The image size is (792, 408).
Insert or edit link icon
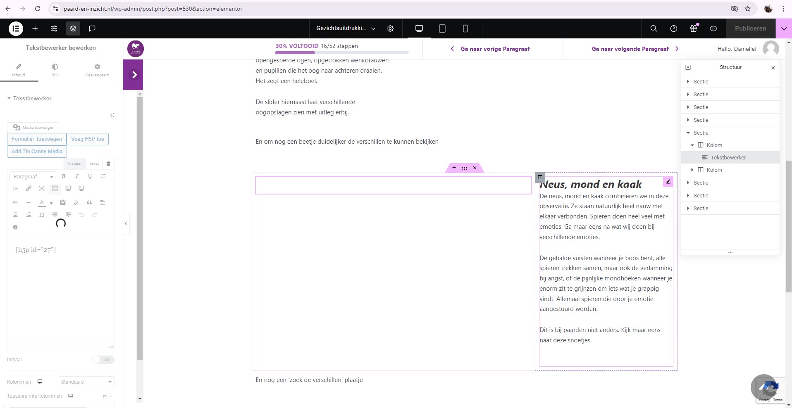(29, 188)
